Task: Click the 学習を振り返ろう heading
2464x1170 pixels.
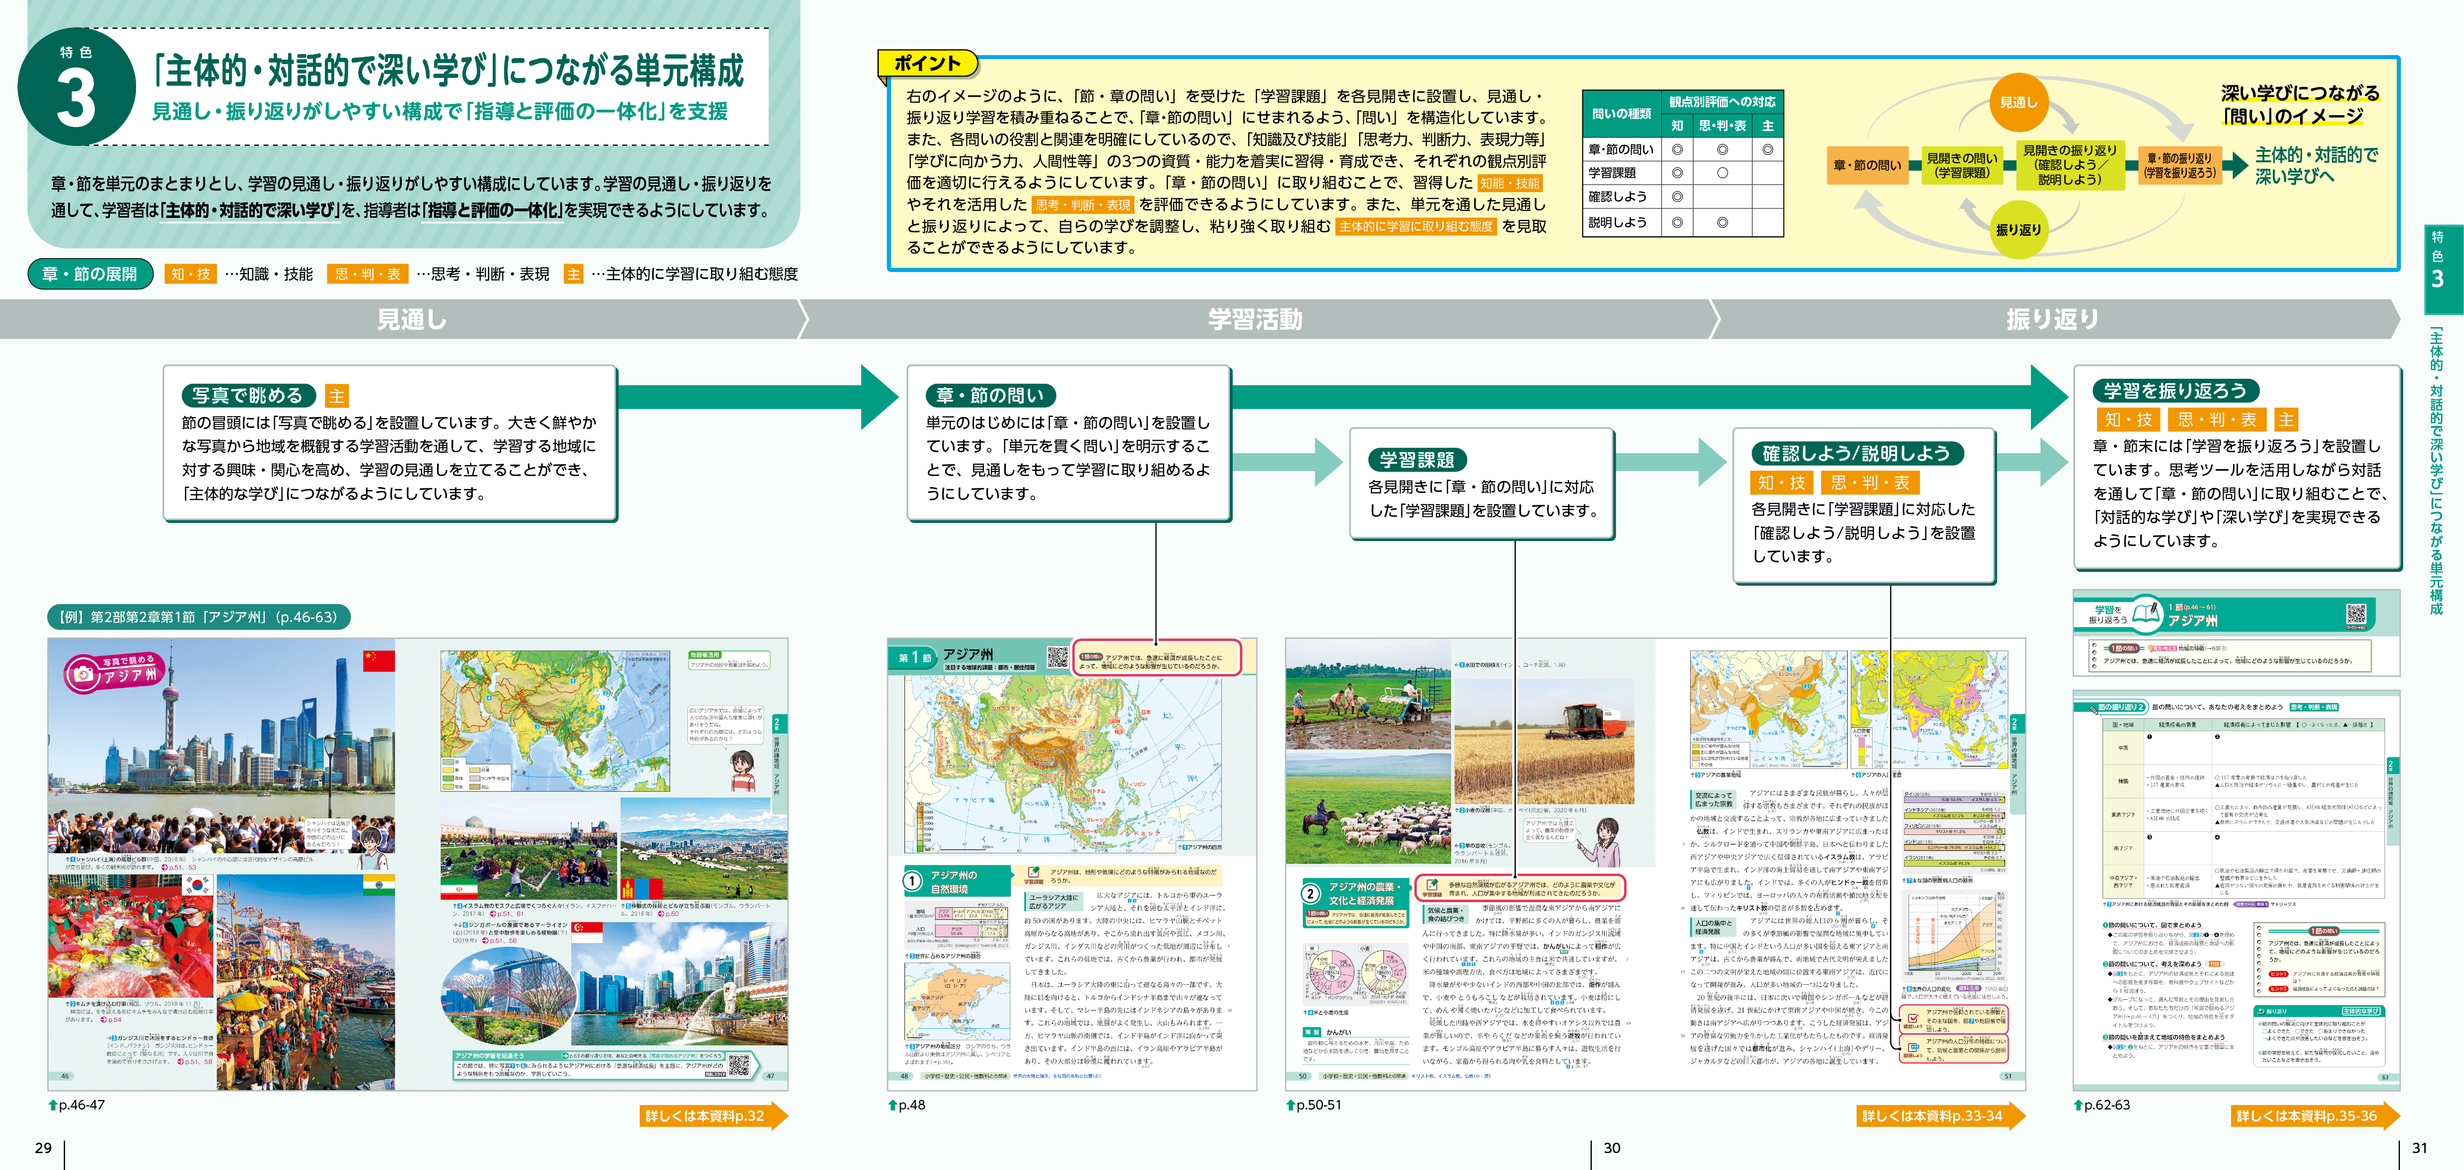Action: tap(2175, 390)
